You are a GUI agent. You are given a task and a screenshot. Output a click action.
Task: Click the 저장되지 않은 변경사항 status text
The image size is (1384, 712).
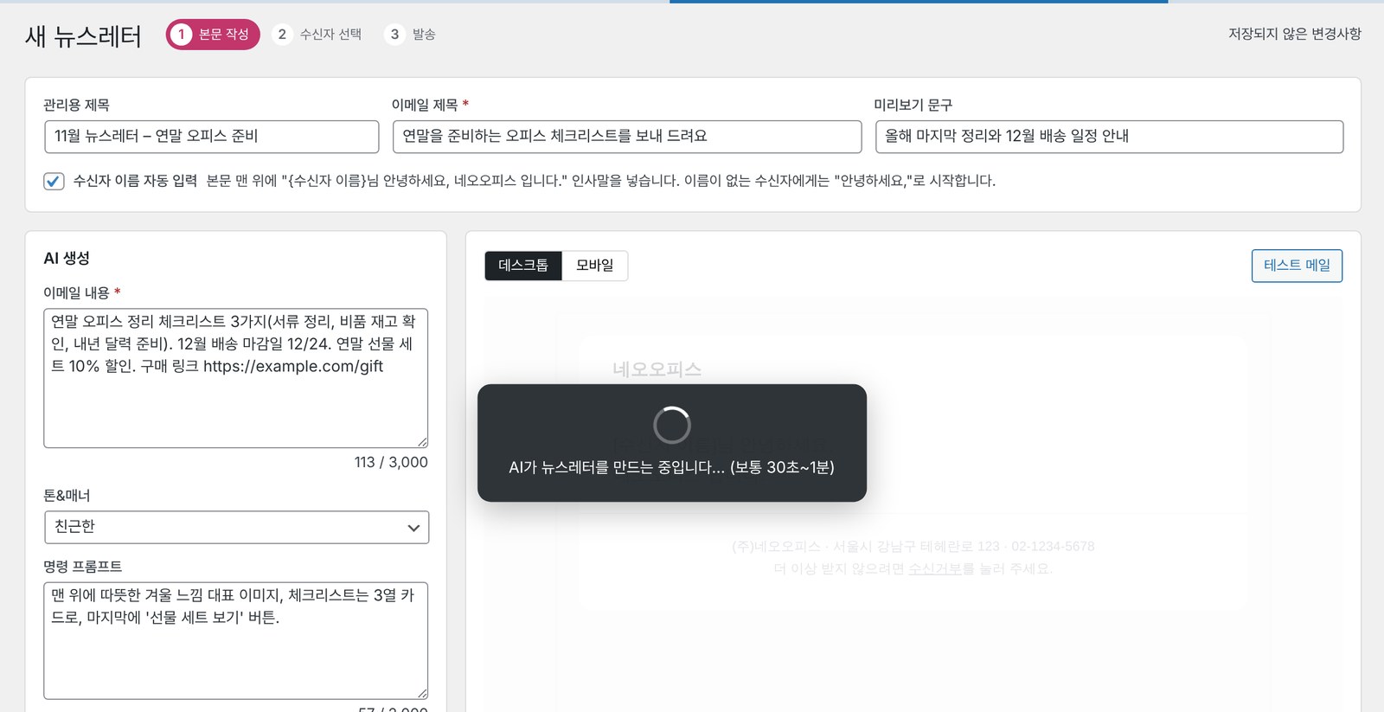[1295, 34]
